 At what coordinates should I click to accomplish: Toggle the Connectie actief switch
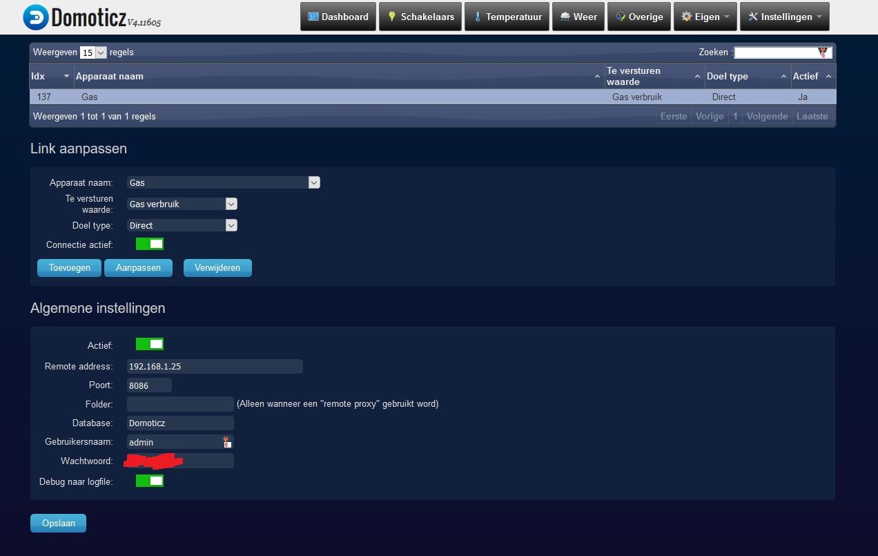(x=150, y=244)
